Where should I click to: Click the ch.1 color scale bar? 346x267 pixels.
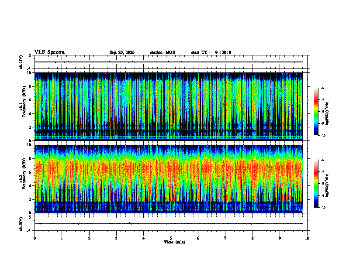click(x=316, y=112)
